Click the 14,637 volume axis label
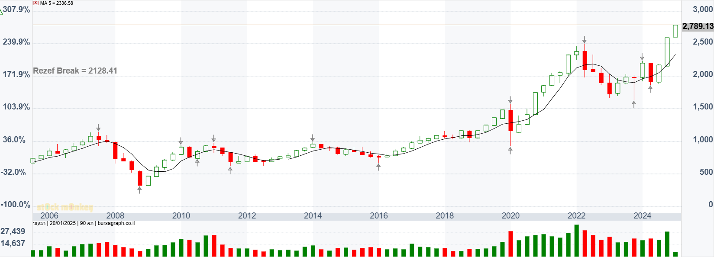This screenshot has width=714, height=257. pyautogui.click(x=13, y=244)
